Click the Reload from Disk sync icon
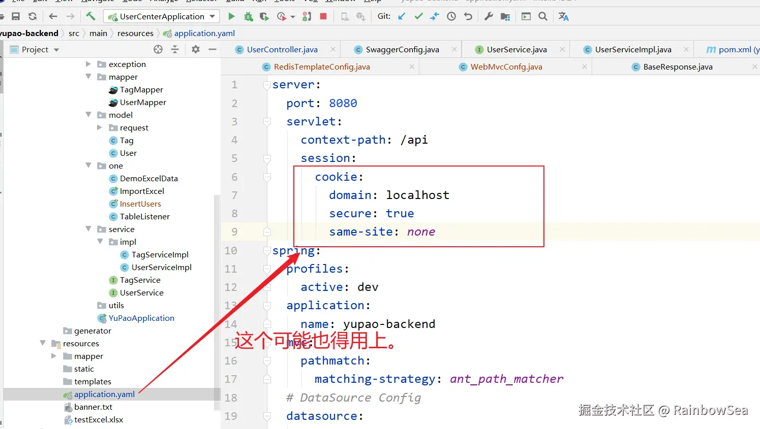760x429 pixels. pos(33,16)
